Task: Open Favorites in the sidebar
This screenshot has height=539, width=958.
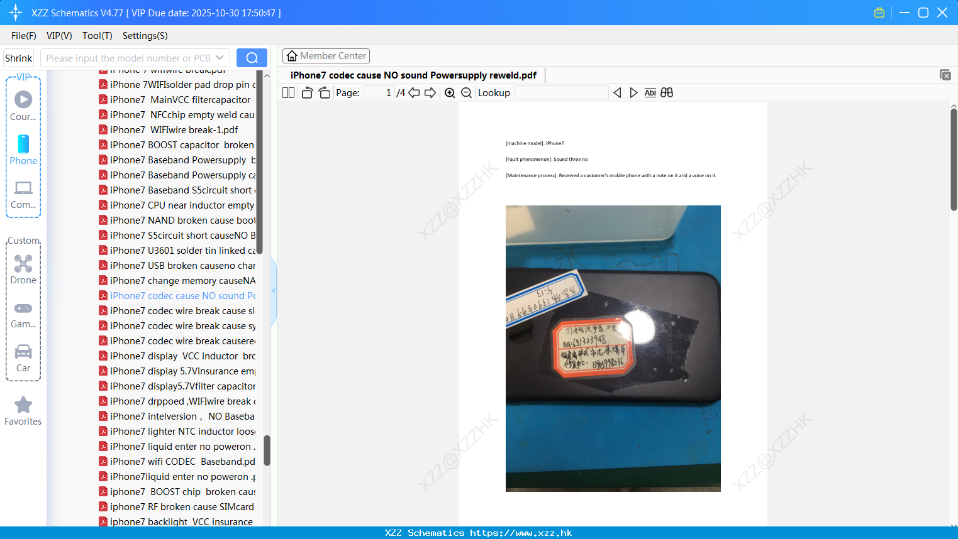Action: (23, 411)
